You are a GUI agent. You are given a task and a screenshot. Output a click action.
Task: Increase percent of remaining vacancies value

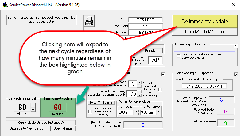pos(139,92)
